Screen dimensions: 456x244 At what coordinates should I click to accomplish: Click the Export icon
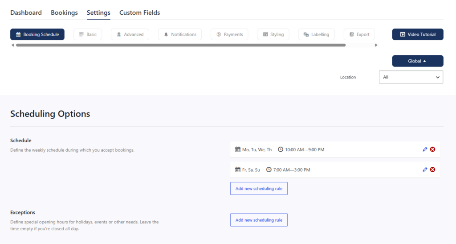pyautogui.click(x=352, y=34)
